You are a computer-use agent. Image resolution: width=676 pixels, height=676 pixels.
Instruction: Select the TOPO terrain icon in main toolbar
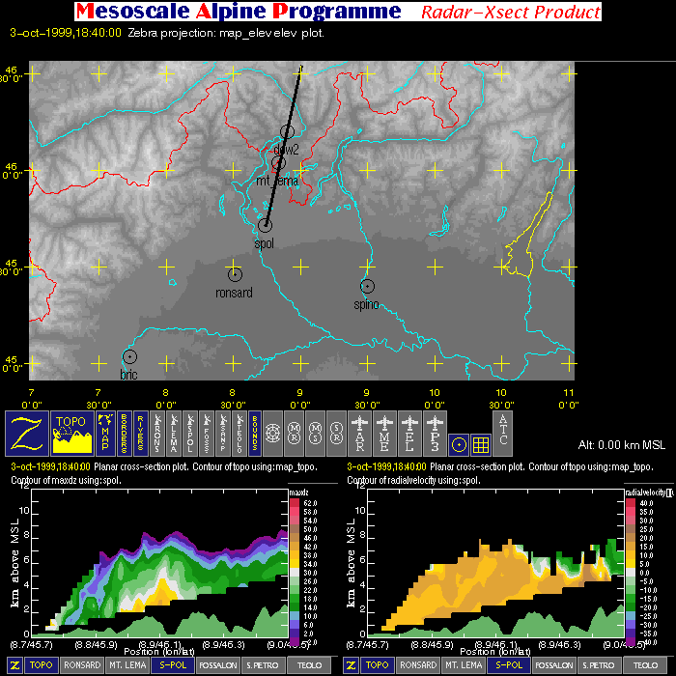(x=71, y=434)
